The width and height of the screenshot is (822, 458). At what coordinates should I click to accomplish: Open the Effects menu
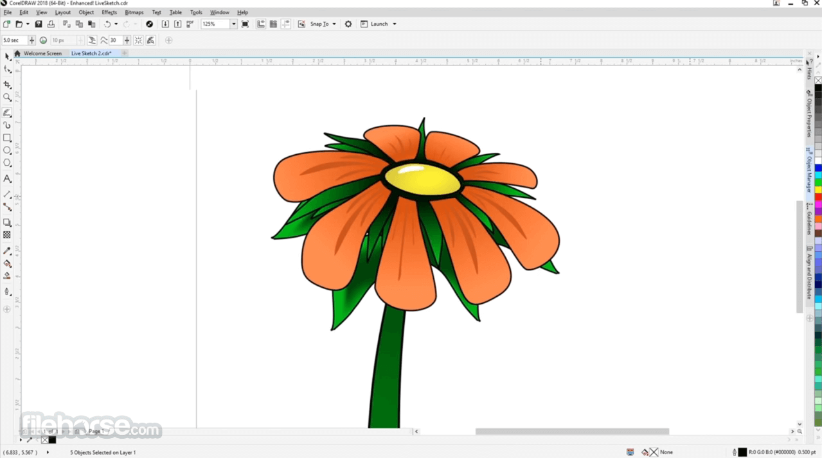[x=109, y=12]
